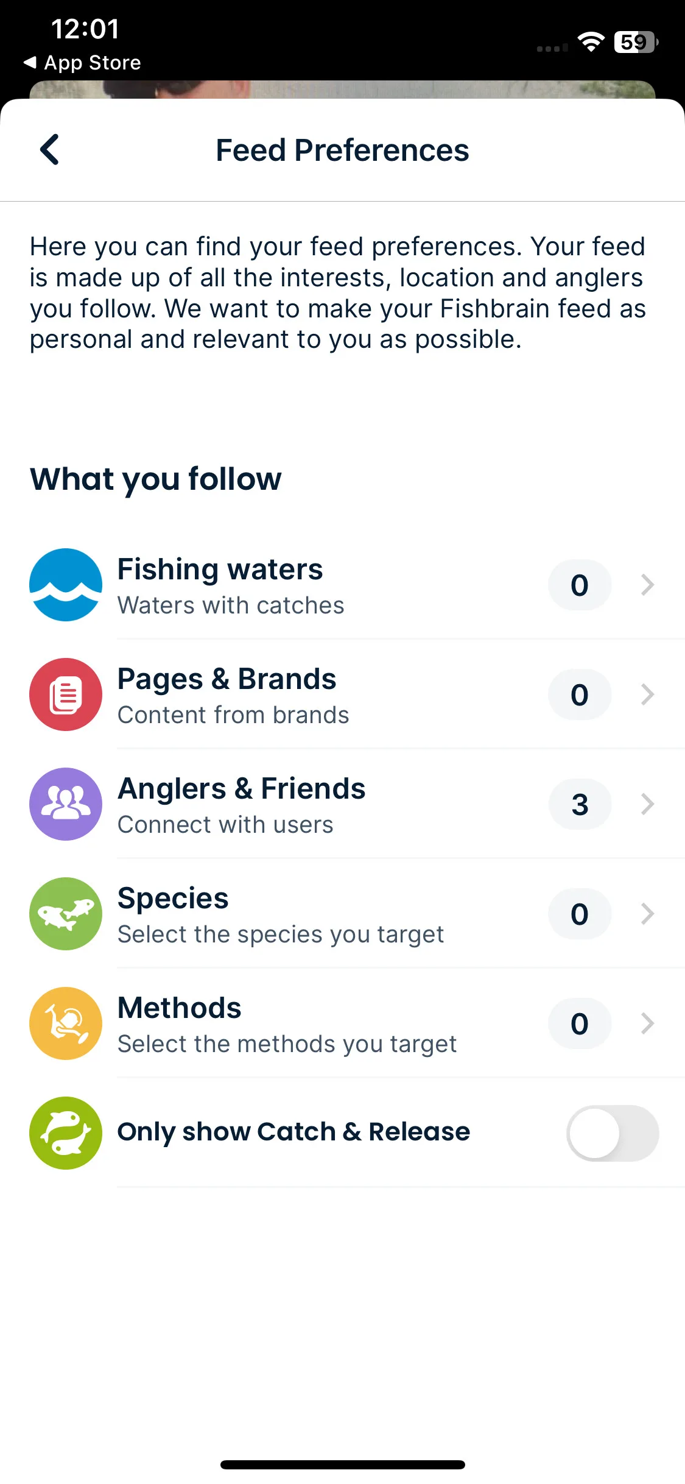Screen dimensions: 685x1484
Task: Tap the Anglers & Friends count badge 3
Action: tap(580, 804)
